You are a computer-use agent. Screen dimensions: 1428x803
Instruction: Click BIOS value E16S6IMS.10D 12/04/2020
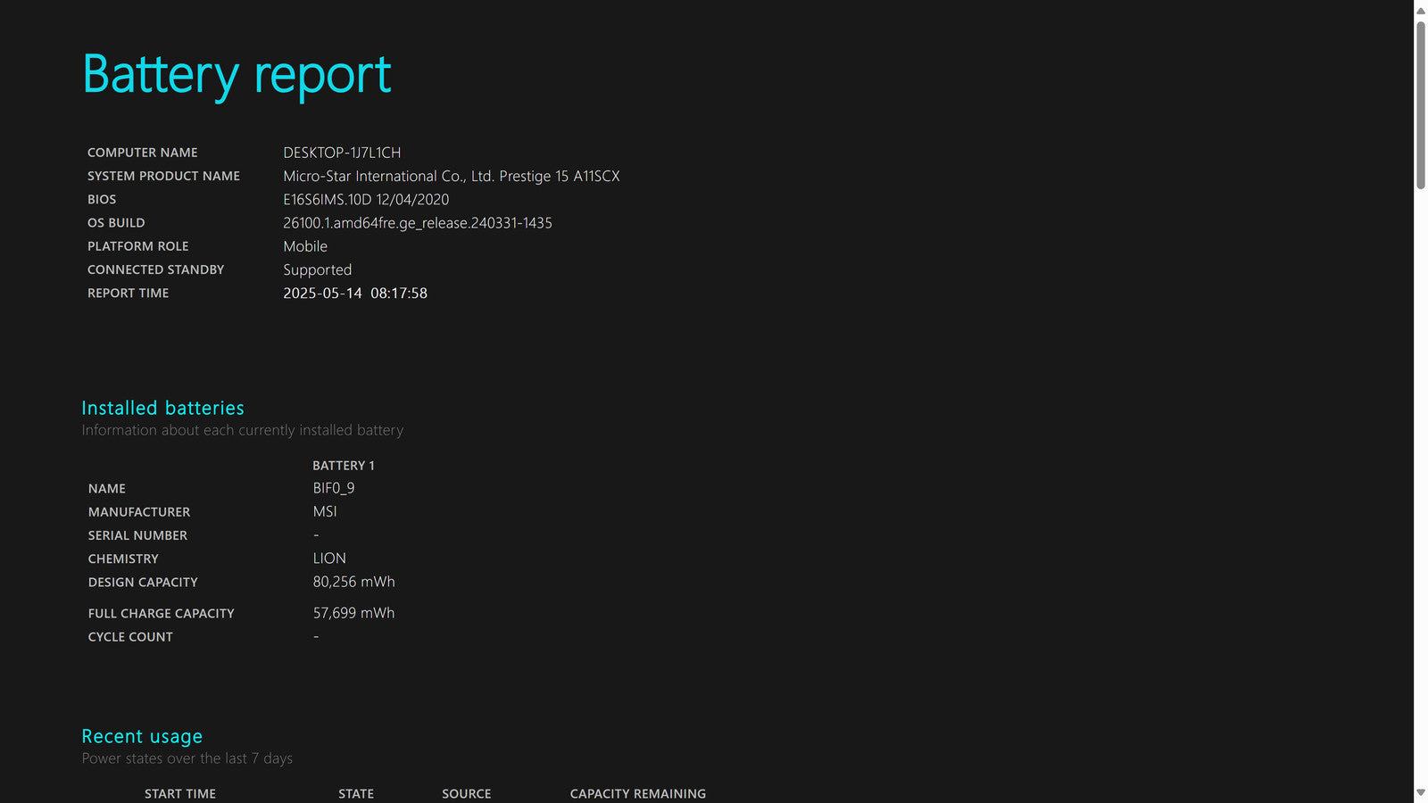(x=366, y=200)
